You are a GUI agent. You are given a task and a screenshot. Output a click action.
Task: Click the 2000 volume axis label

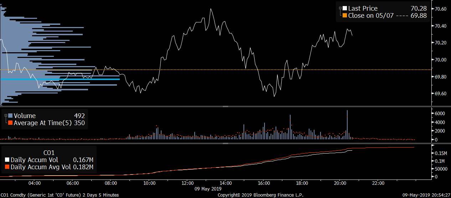click(x=439, y=131)
